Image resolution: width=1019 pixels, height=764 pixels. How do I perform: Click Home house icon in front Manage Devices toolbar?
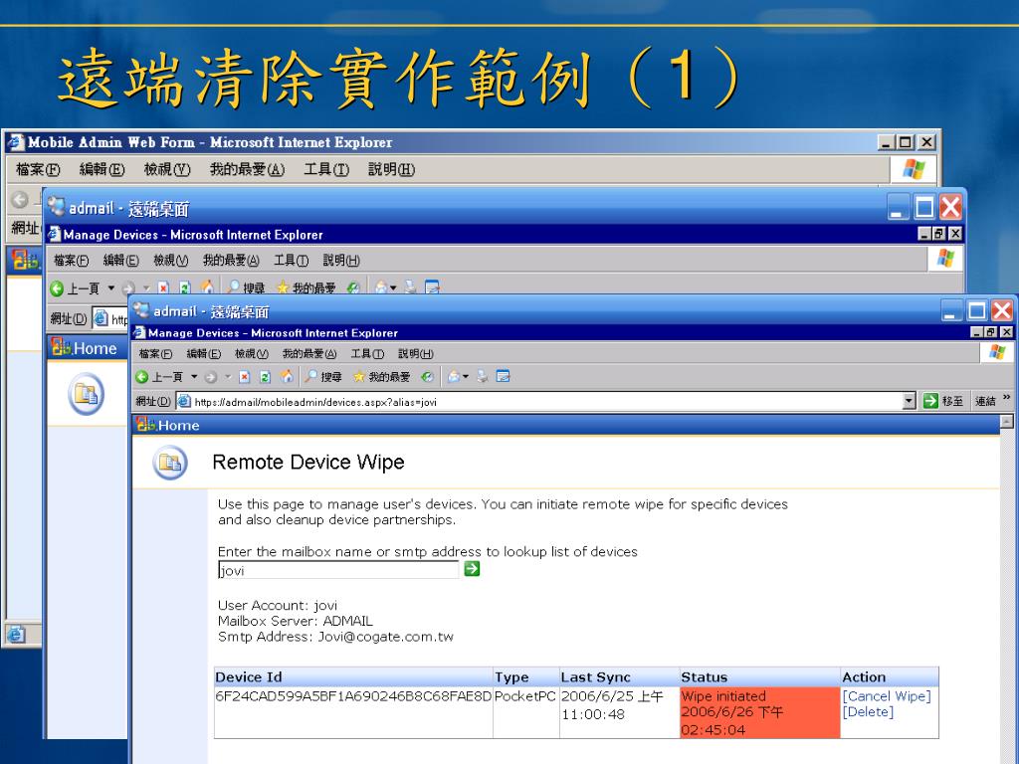pyautogui.click(x=287, y=376)
